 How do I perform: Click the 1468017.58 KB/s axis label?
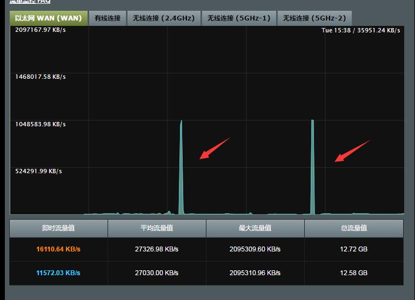tap(40, 77)
